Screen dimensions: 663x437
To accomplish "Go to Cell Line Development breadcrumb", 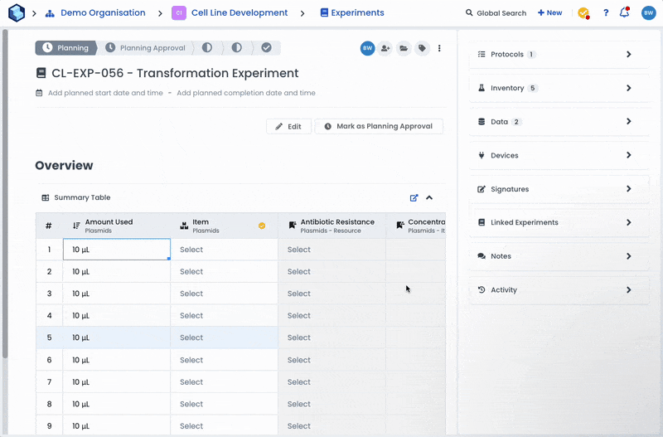I will pos(239,13).
